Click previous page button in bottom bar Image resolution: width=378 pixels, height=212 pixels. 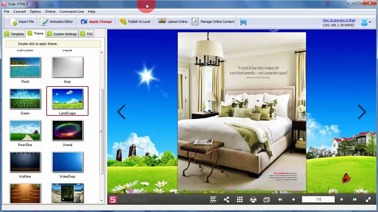pyautogui.click(x=293, y=200)
